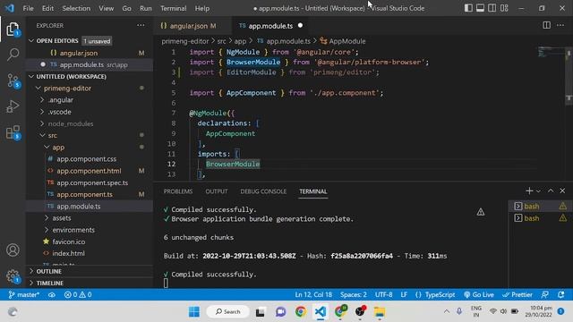The height and width of the screenshot is (322, 573).
Task: Click the feedback icon in status bar
Action: pos(545,294)
